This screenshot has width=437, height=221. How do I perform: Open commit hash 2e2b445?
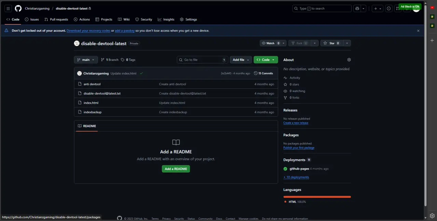pos(226,73)
